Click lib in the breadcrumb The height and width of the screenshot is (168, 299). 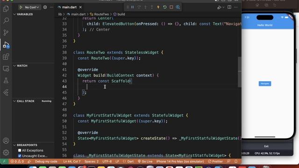point(60,14)
